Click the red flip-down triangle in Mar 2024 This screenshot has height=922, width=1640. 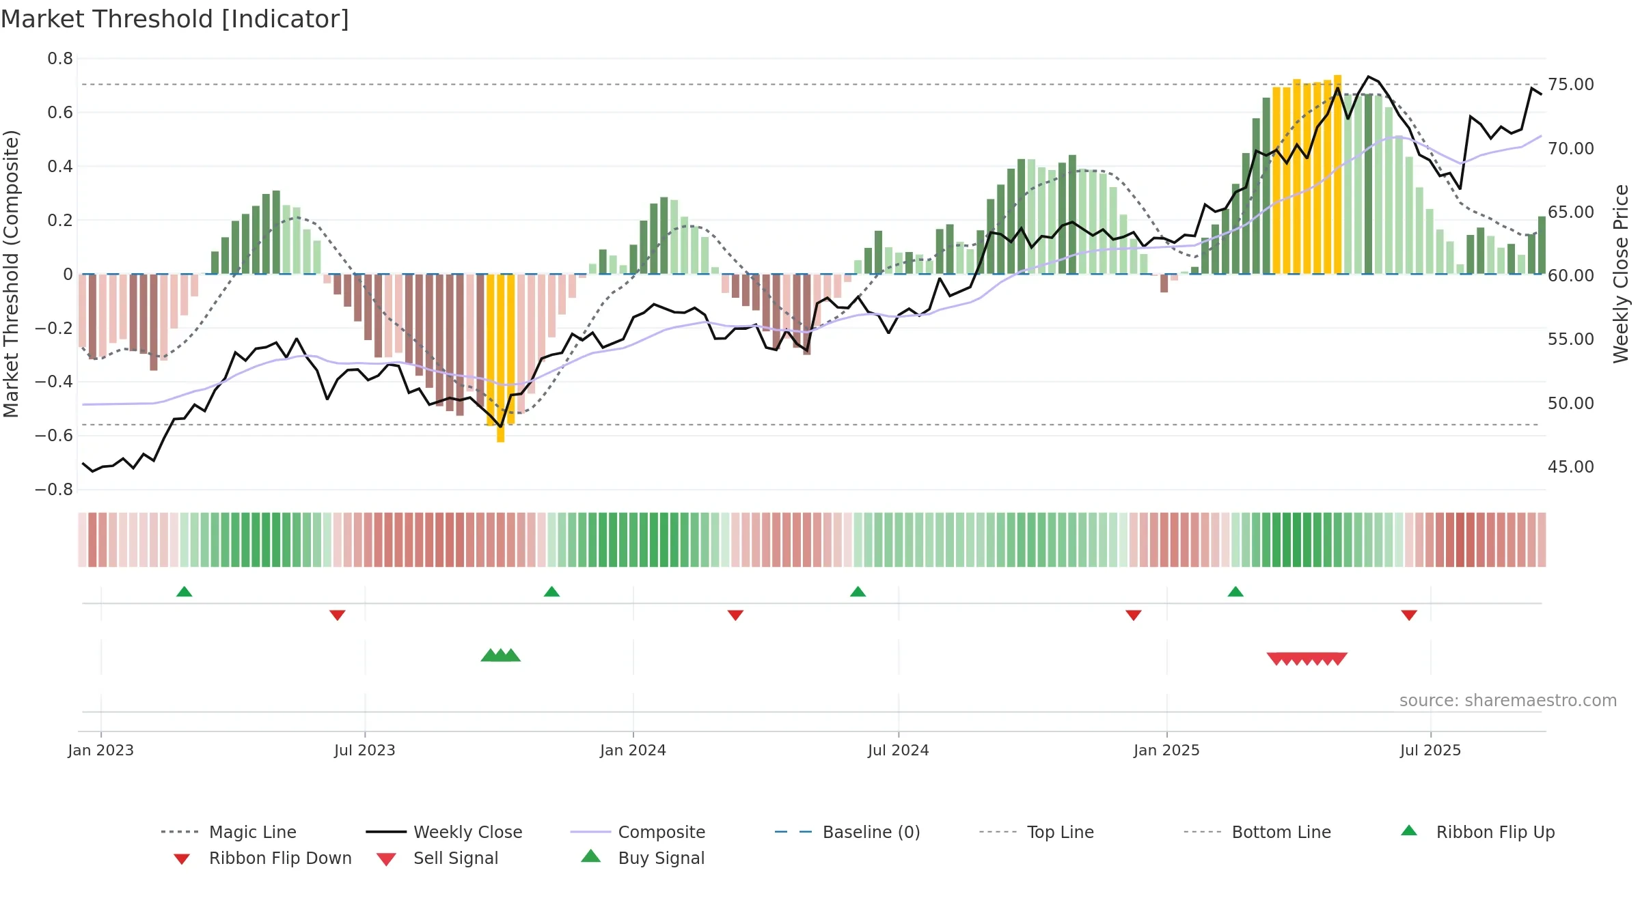coord(735,615)
